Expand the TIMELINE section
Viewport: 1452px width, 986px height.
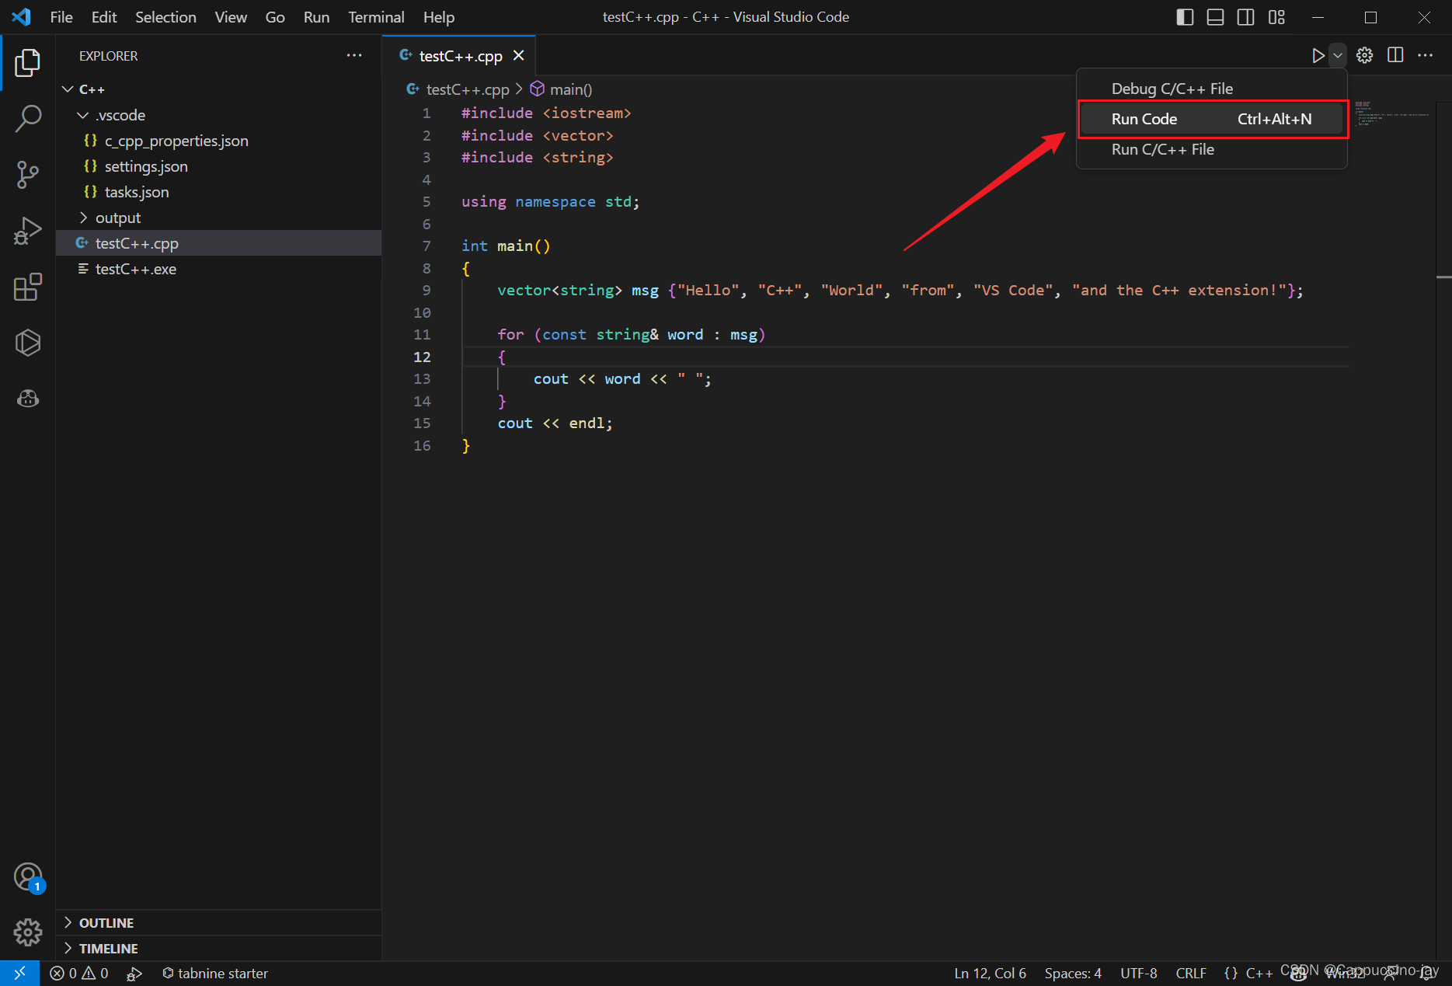point(218,948)
